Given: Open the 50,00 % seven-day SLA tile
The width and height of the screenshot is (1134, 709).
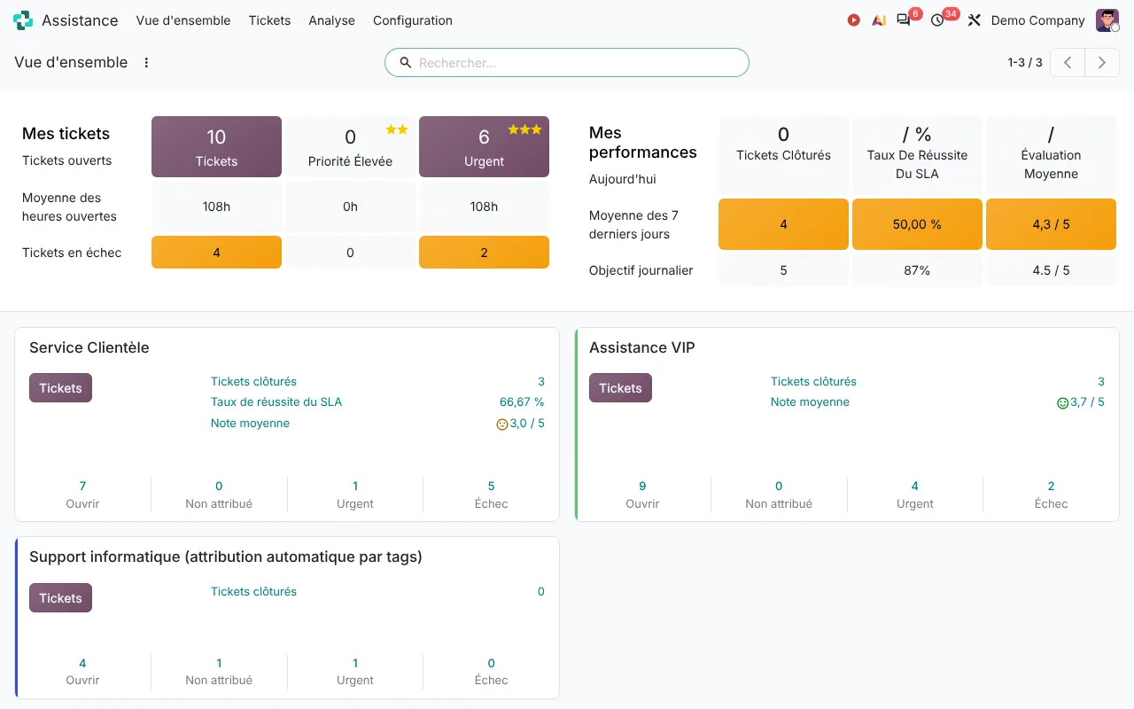Looking at the screenshot, I should pos(917,224).
